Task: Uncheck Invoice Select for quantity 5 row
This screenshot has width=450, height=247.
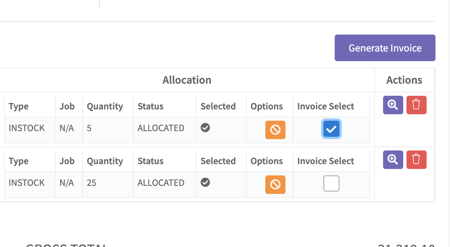Action: tap(331, 129)
